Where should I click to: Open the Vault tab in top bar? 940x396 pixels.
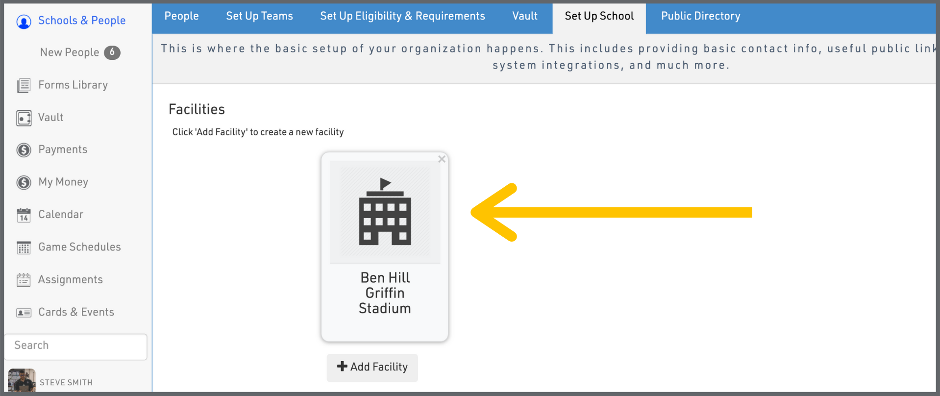(x=524, y=16)
